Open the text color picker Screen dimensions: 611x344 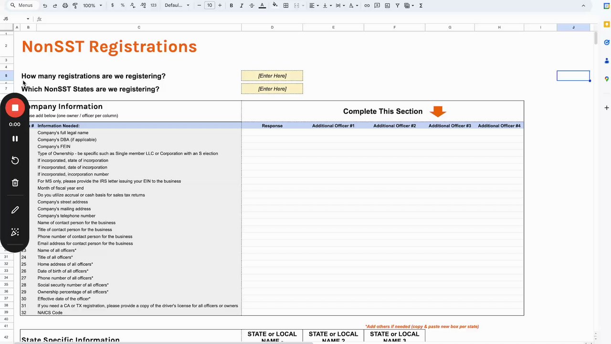[262, 5]
